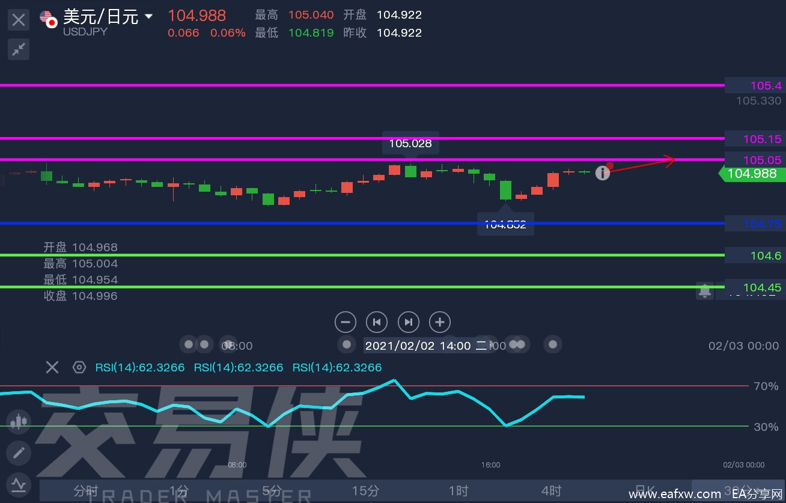This screenshot has height=503, width=786.
Task: Jump to previous candle
Action: point(377,322)
